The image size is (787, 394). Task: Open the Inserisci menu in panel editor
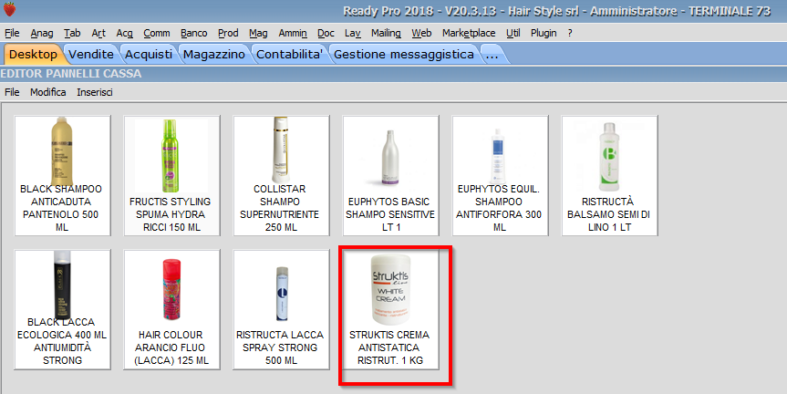[94, 92]
